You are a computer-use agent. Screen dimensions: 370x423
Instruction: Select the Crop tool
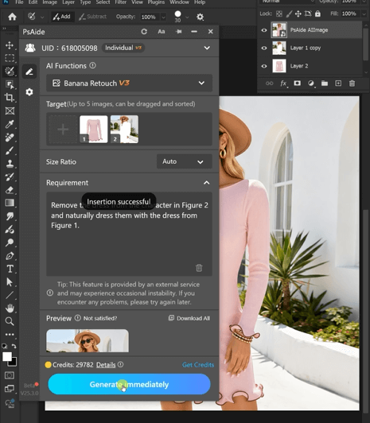click(10, 97)
